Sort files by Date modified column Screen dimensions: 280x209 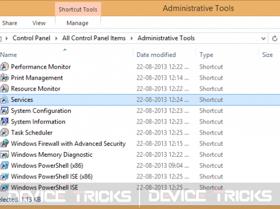point(156,54)
